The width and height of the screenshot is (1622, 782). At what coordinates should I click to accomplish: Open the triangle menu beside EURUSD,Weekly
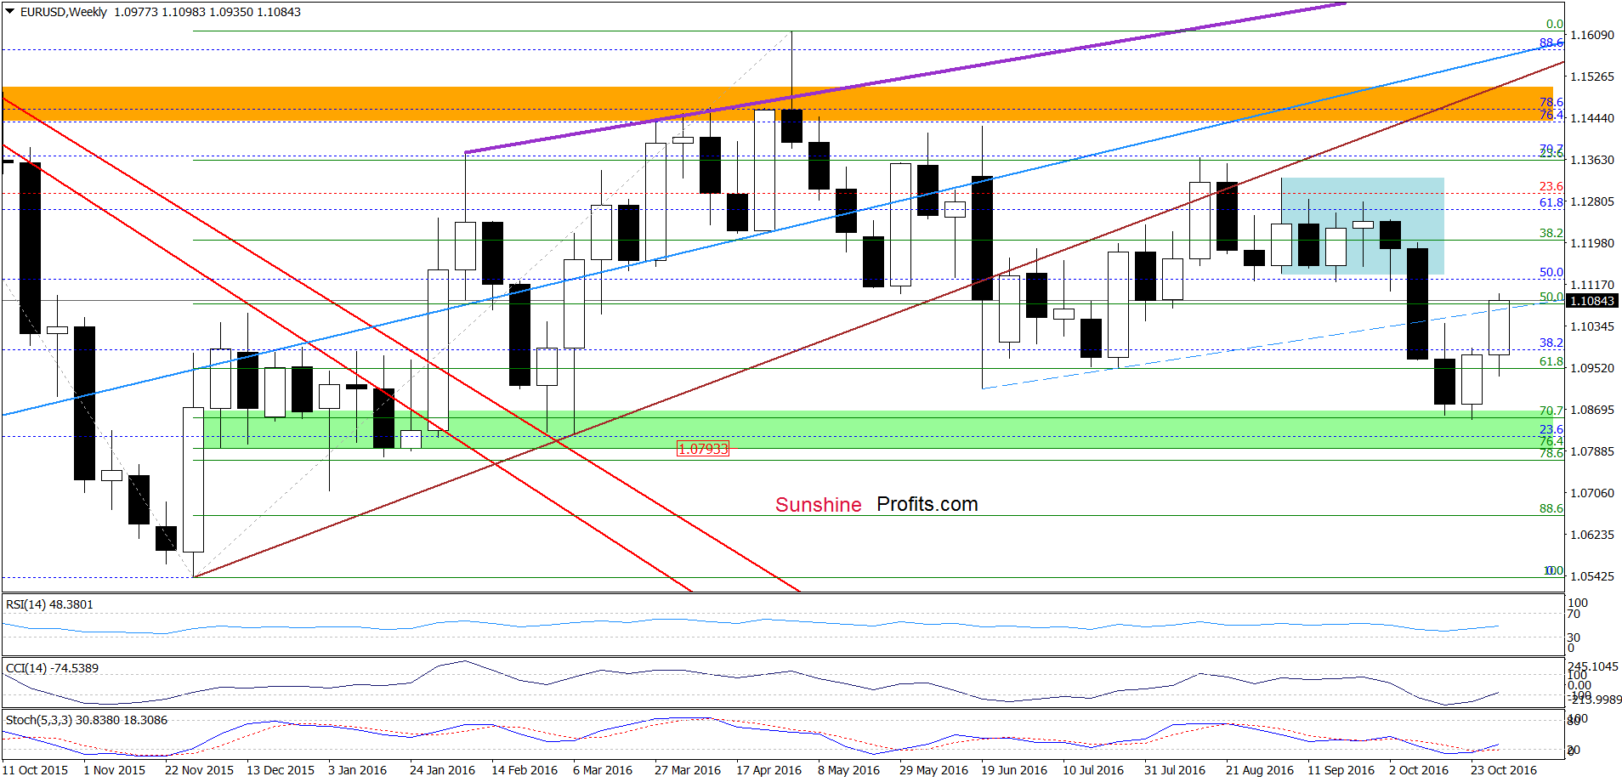coord(10,12)
